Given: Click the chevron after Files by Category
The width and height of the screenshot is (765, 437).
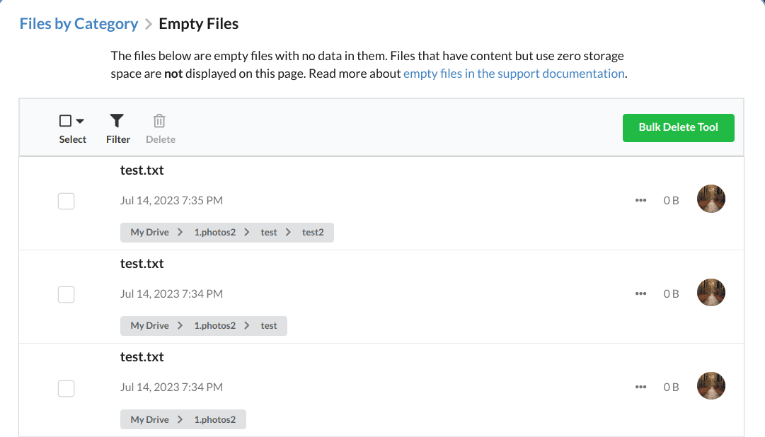Looking at the screenshot, I should 151,23.
